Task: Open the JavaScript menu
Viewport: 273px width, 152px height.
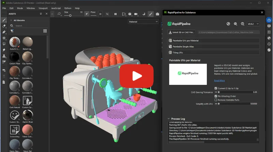Action: tap(56, 8)
